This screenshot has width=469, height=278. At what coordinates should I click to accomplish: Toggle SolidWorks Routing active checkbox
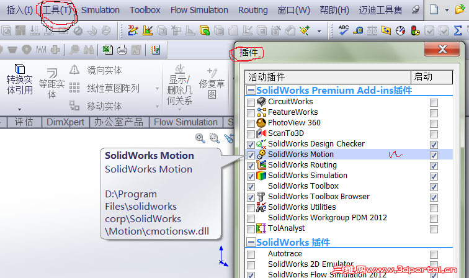(251, 166)
